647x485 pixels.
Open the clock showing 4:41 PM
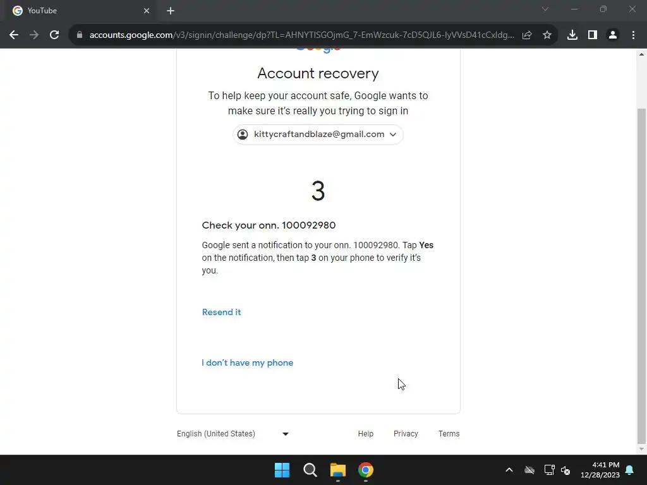point(600,470)
